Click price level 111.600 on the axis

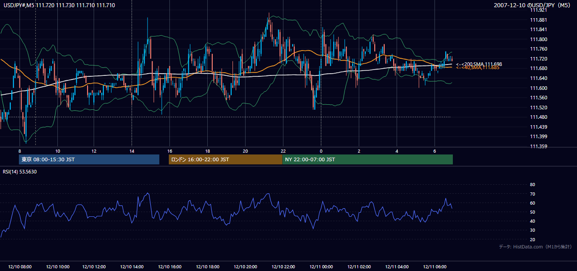point(539,88)
